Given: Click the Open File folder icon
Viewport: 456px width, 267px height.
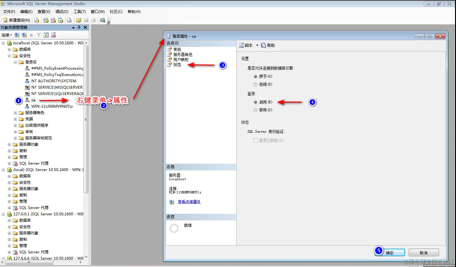Looking at the screenshot, I should 79,20.
